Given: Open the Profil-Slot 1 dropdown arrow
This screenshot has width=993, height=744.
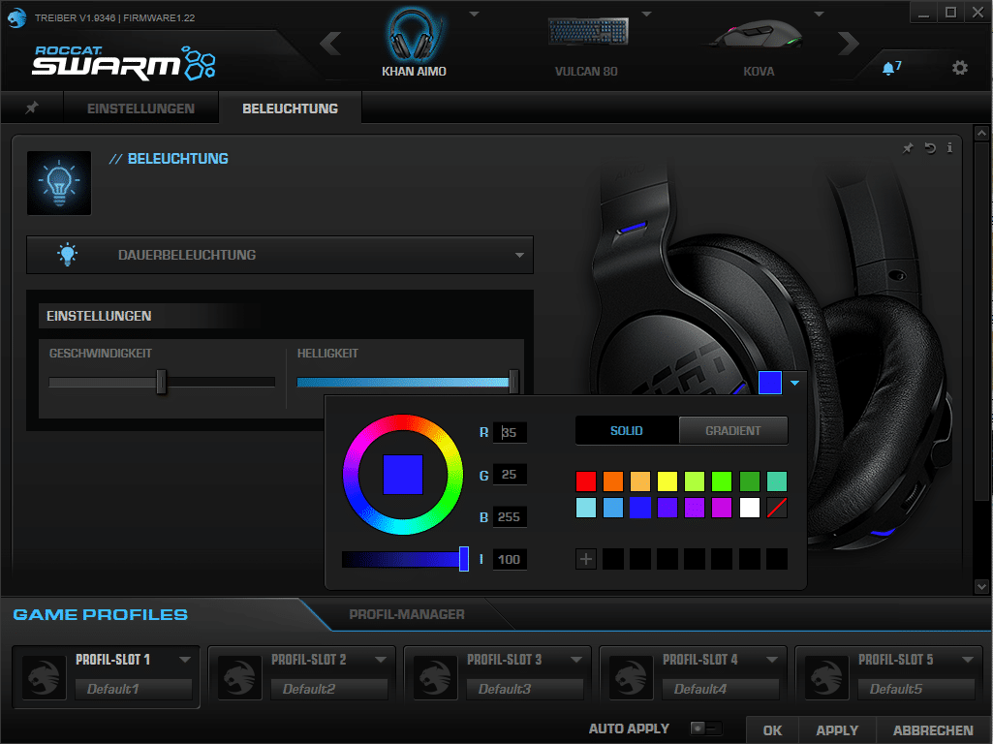Looking at the screenshot, I should (185, 660).
